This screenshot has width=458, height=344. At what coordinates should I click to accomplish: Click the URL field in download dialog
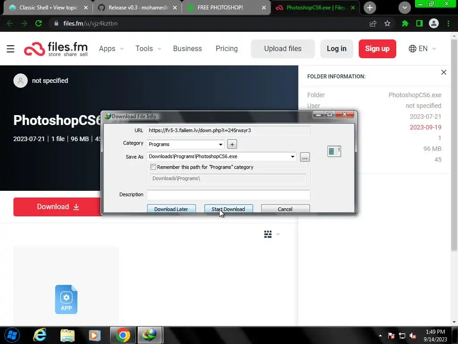pyautogui.click(x=229, y=130)
